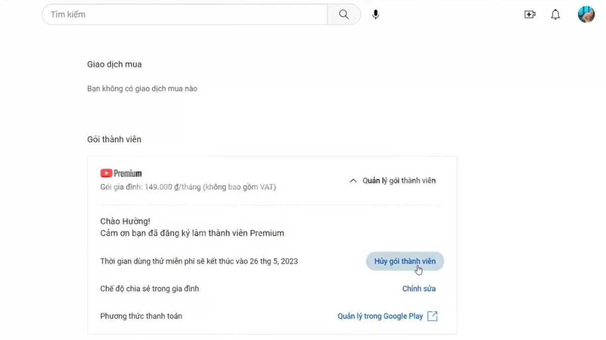Click the family plan price text
Screen dimensions: 606x340
[x=188, y=187]
